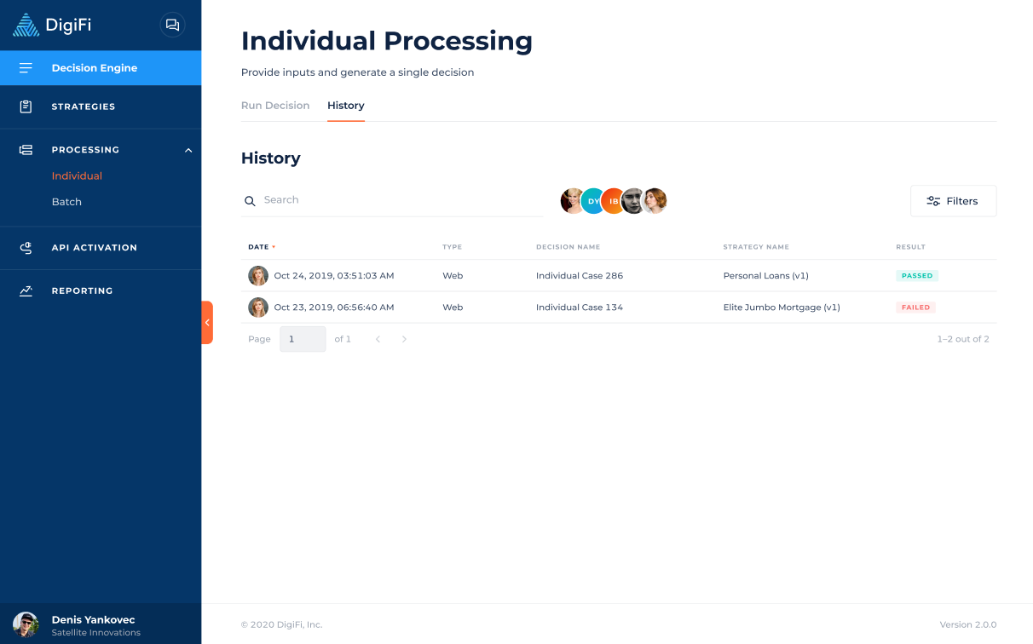Click avatar in Oct 24 row
1033x644 pixels.
258,276
